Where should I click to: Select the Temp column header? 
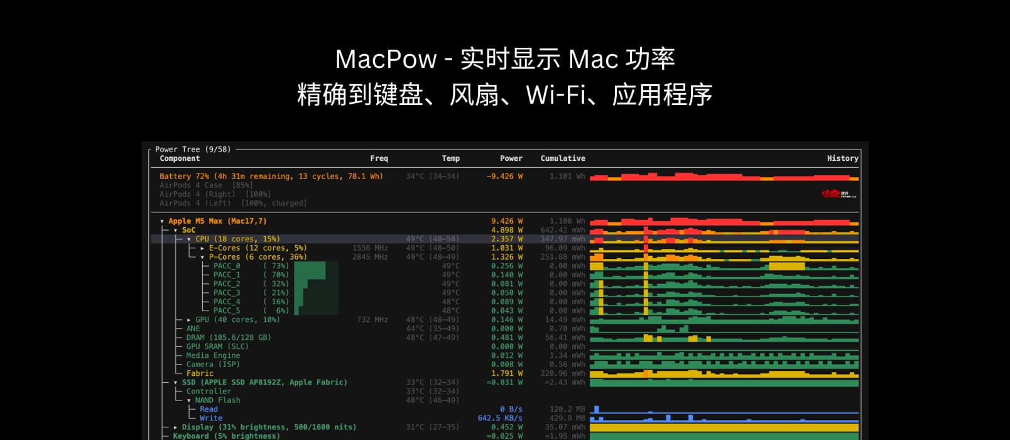[x=450, y=158]
